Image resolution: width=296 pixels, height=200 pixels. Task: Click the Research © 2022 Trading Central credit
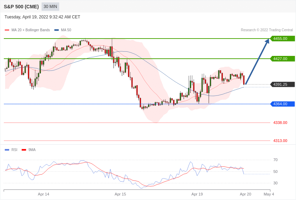pos(267,30)
